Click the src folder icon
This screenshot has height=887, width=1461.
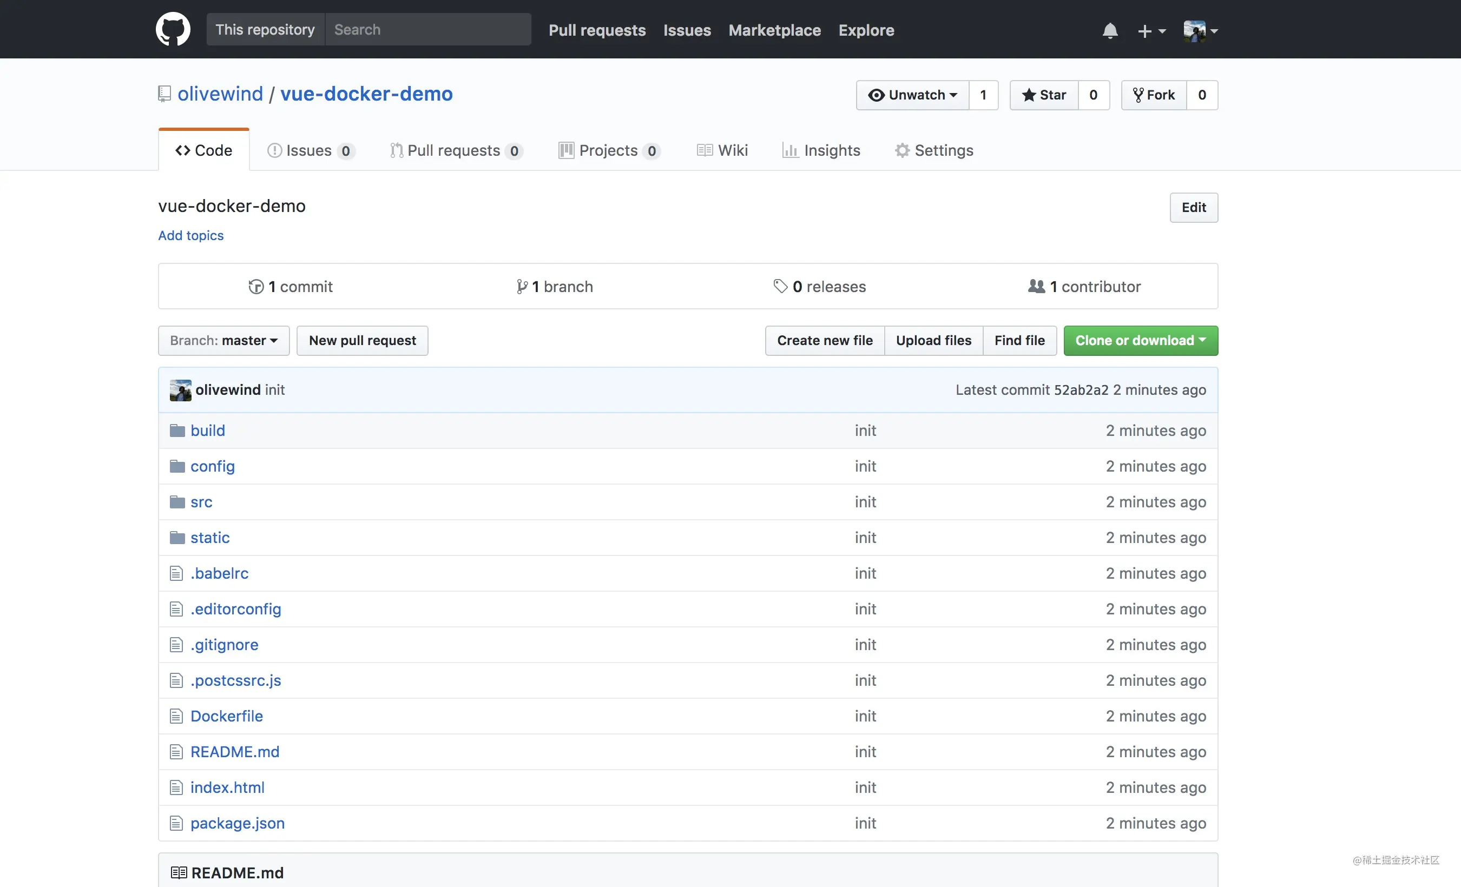177,502
